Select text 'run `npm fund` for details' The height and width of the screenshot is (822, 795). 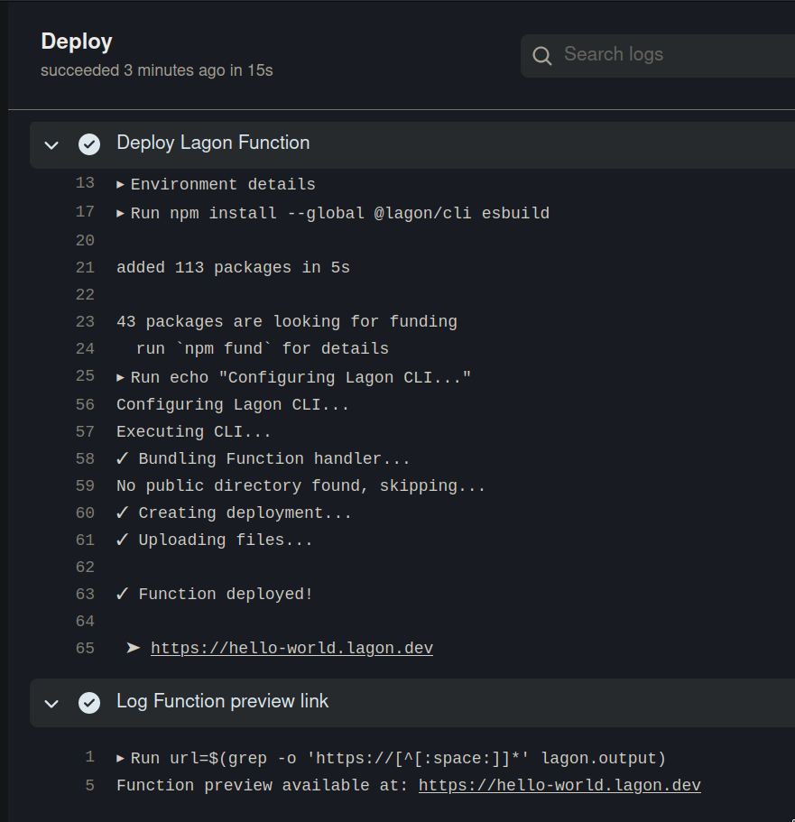pos(263,348)
